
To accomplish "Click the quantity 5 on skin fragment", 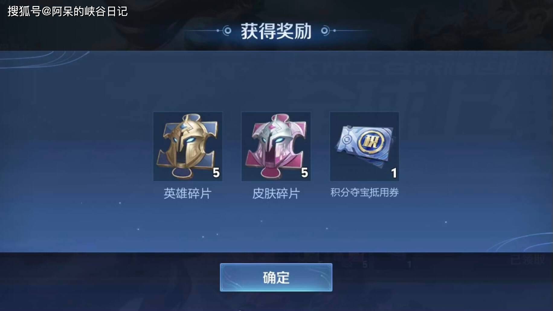I will click(x=304, y=173).
